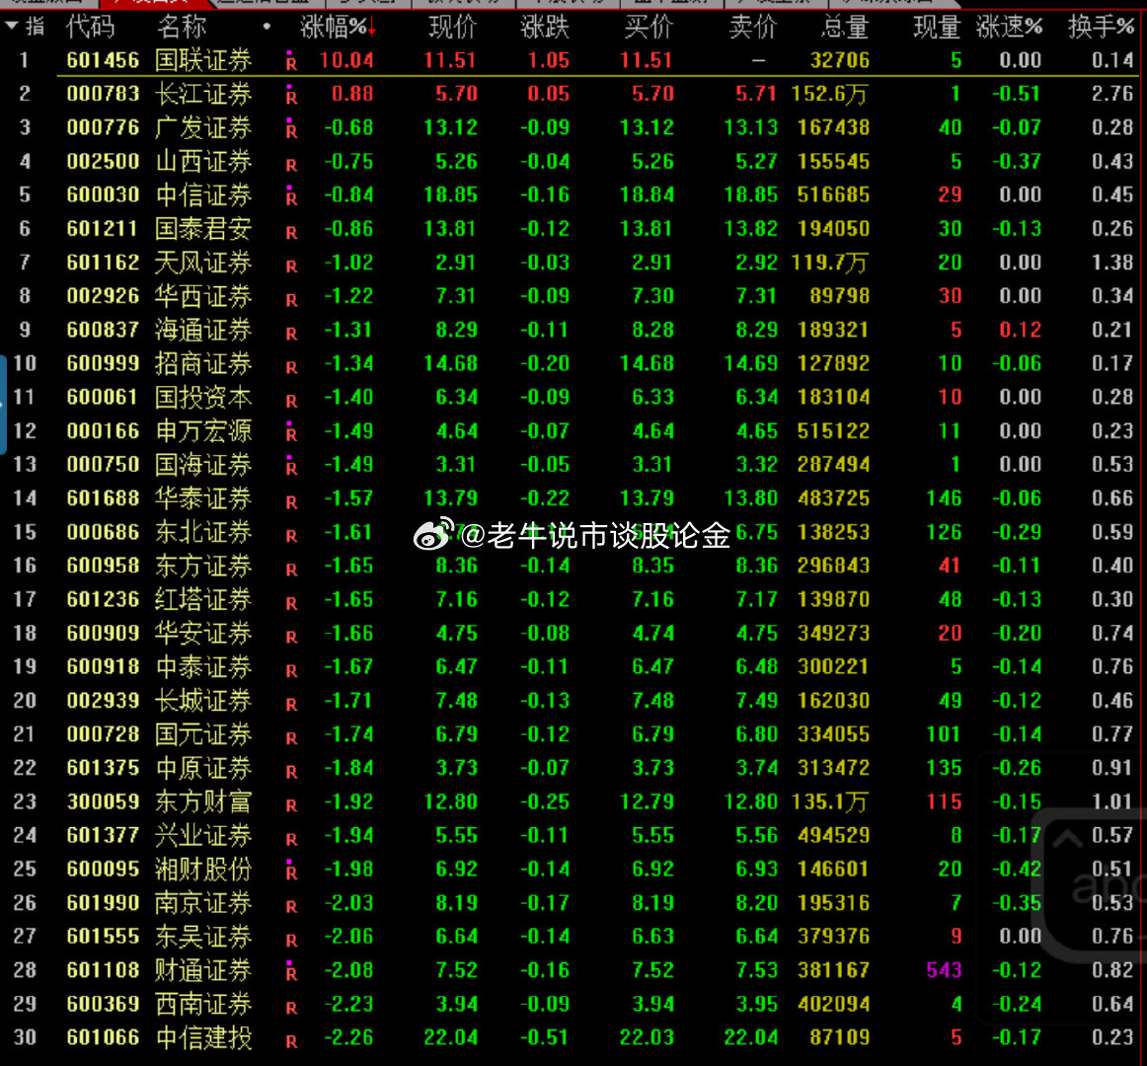The image size is (1147, 1066).
Task: Select stock name 广发证券
Action: coord(203,127)
